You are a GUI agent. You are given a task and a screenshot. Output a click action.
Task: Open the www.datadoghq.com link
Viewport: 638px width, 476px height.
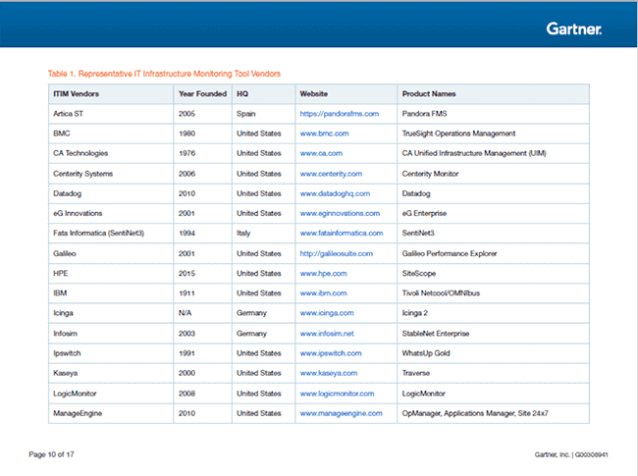coord(335,193)
